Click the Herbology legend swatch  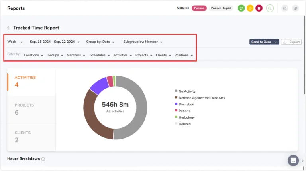176,117
